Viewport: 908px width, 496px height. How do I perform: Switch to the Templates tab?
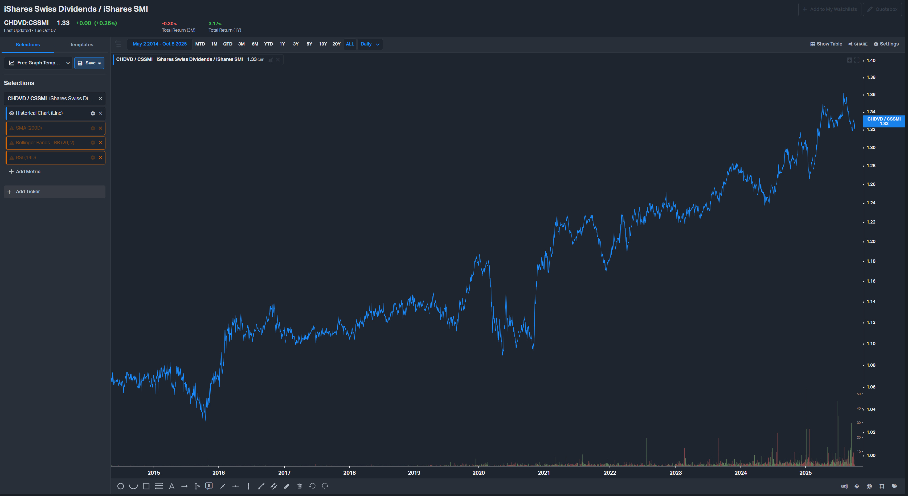click(x=81, y=45)
